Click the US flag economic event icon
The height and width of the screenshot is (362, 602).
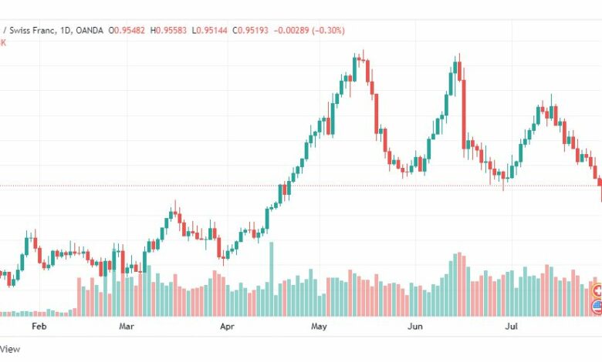click(x=598, y=307)
